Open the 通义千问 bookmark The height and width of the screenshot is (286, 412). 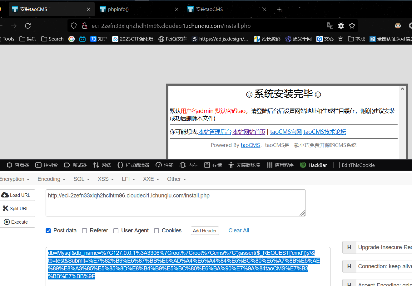point(298,39)
